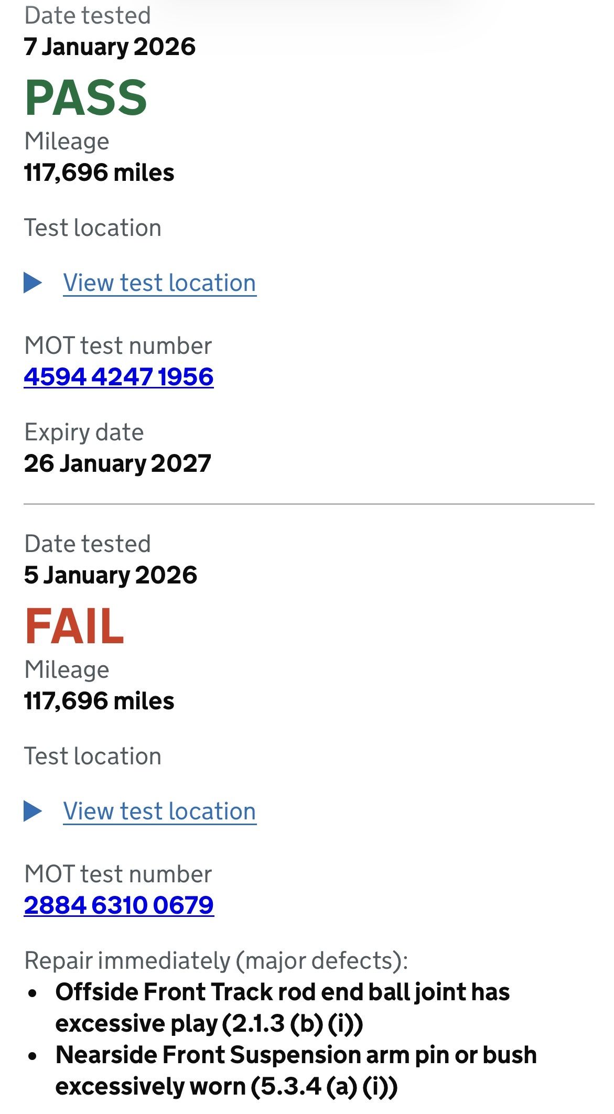Click the mileage value under the PASS result
Viewport: 614px width, 1114px height.
[x=99, y=173]
